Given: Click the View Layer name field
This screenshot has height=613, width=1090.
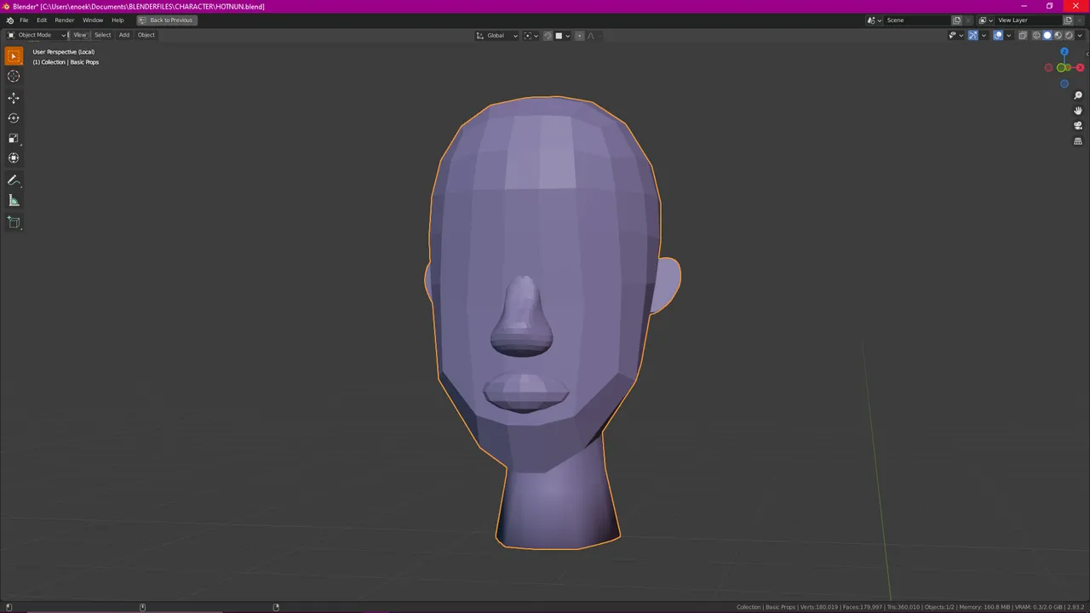Looking at the screenshot, I should (1029, 20).
